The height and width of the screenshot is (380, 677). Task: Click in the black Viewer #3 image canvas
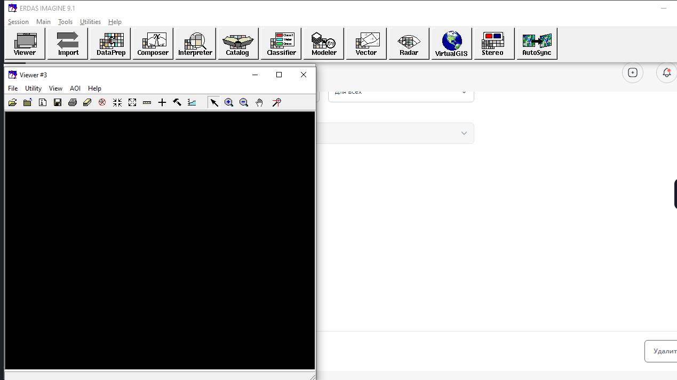tap(160, 240)
